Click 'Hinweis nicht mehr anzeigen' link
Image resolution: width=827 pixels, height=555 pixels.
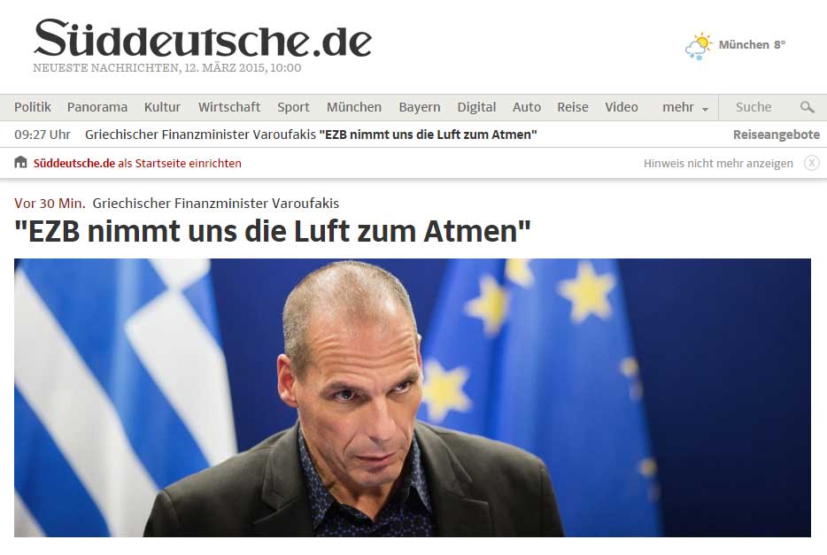[718, 164]
